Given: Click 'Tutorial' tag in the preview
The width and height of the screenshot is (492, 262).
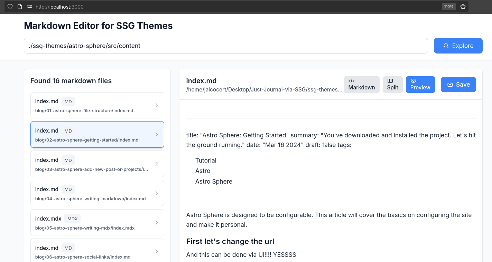Looking at the screenshot, I should 206,161.
